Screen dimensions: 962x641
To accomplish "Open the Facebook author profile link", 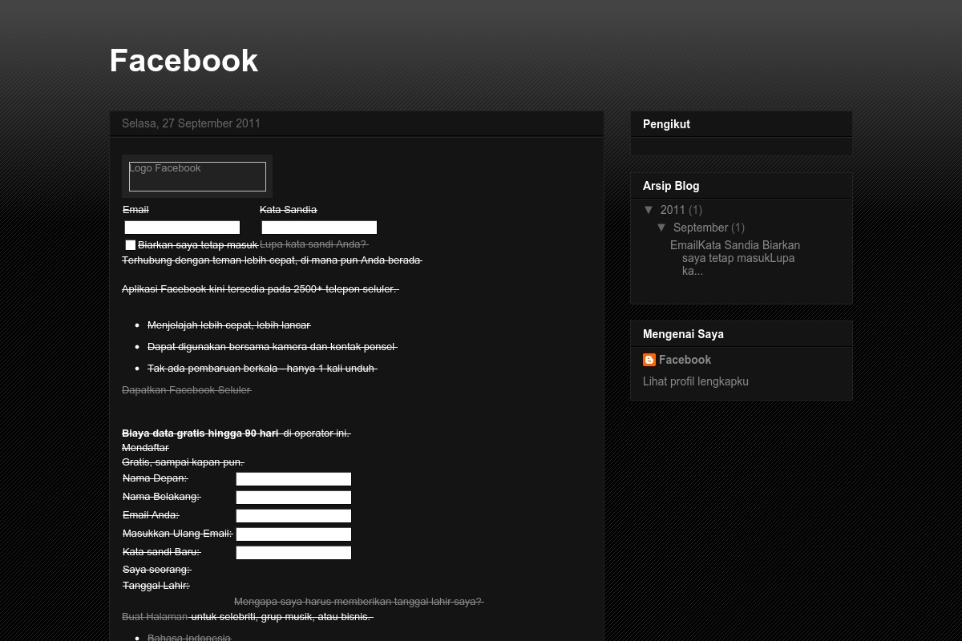I will (x=685, y=360).
